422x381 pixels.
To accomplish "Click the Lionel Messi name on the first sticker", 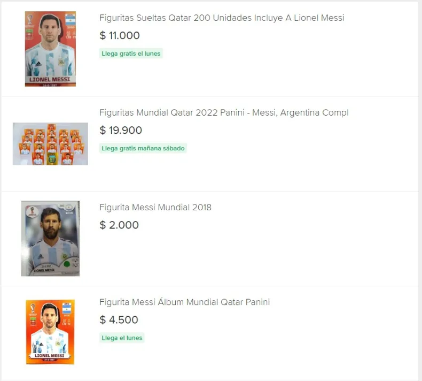I will 50,79.
